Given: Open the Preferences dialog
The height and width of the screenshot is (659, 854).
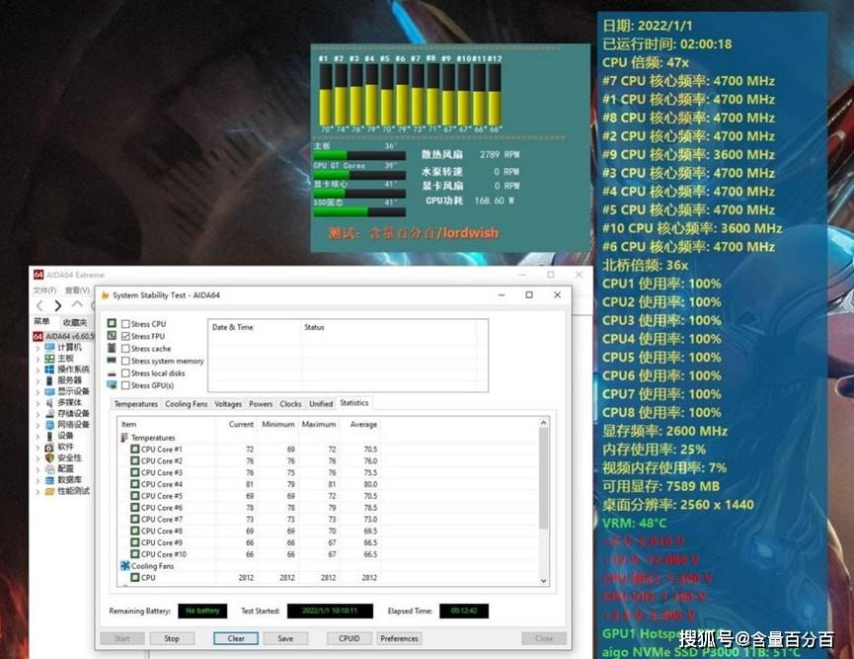Looking at the screenshot, I should (x=399, y=638).
